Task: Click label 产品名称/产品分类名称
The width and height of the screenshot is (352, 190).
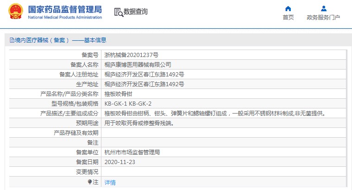Action: pyautogui.click(x=69, y=94)
